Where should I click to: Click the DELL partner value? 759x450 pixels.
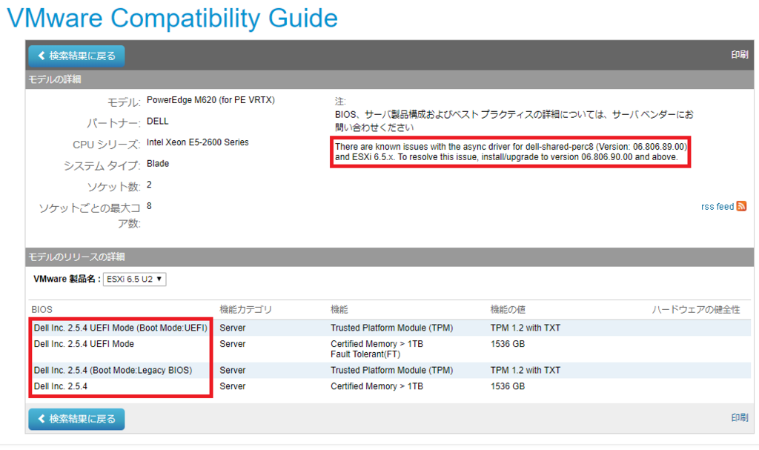point(158,121)
